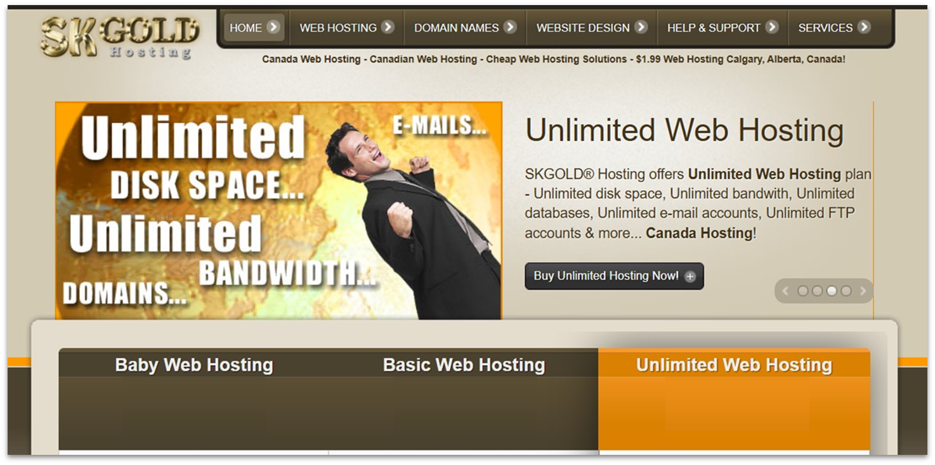Select second slider pagination dot

(x=817, y=291)
